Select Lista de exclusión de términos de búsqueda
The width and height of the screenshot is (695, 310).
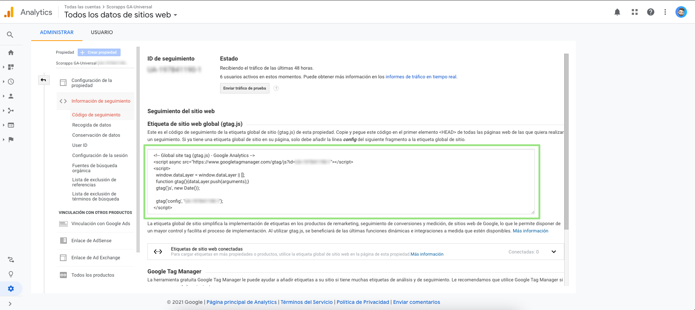click(95, 197)
